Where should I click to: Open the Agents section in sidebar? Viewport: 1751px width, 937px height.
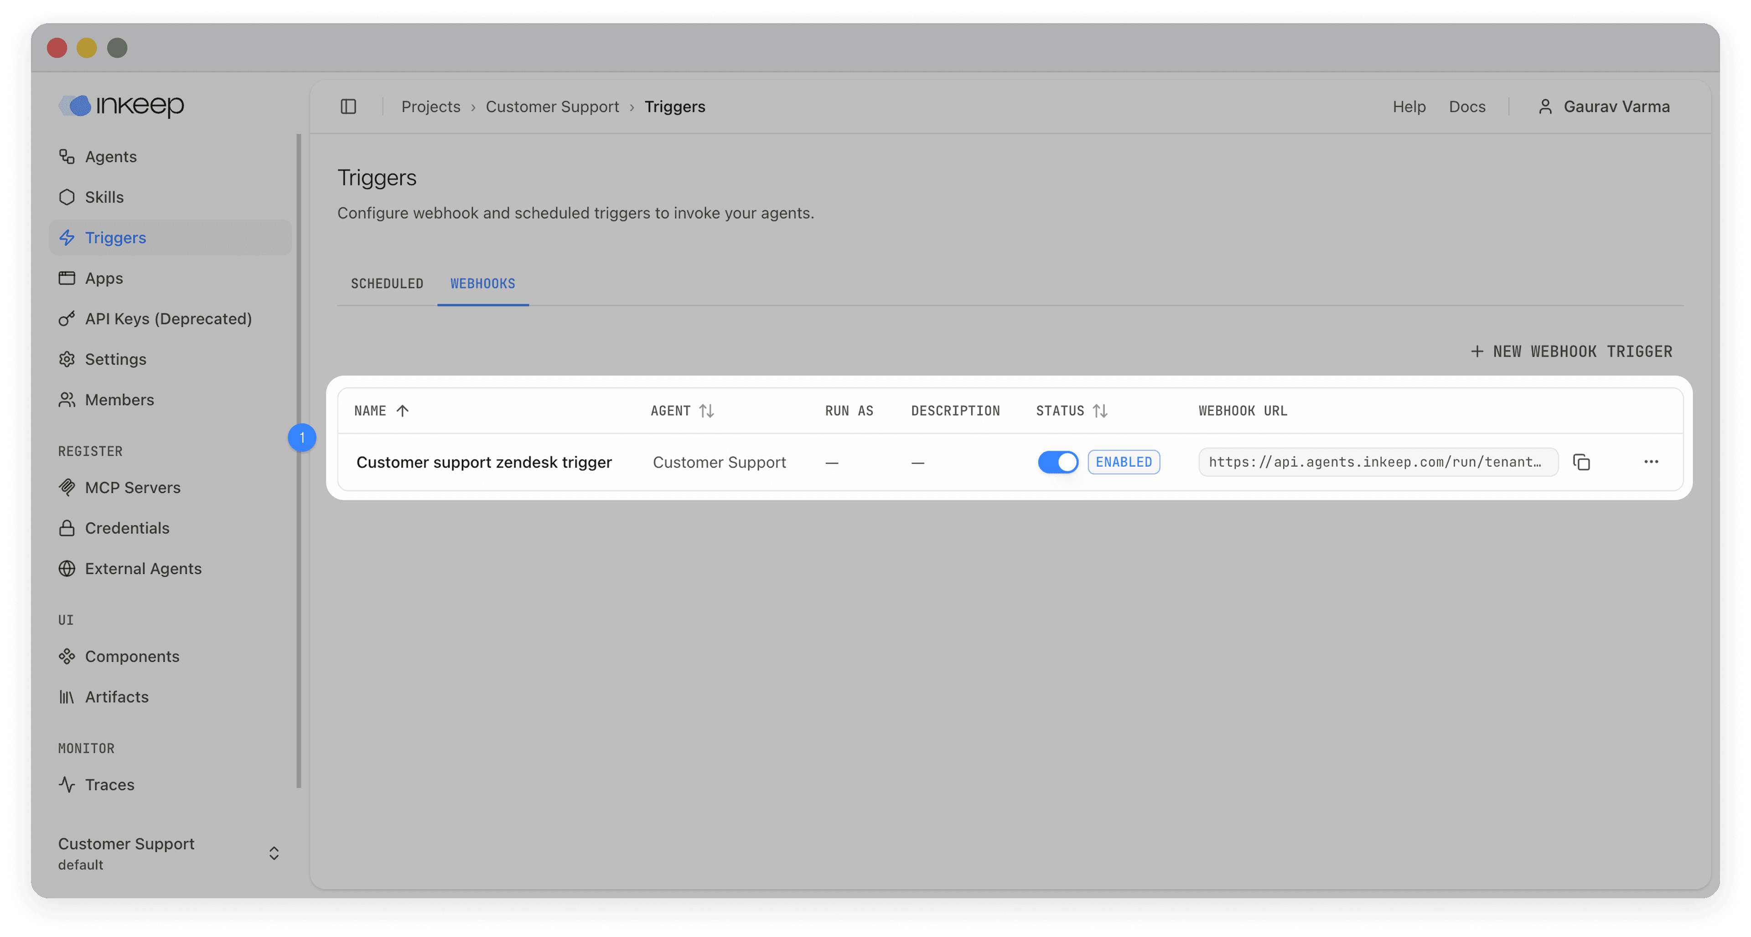[x=109, y=156]
